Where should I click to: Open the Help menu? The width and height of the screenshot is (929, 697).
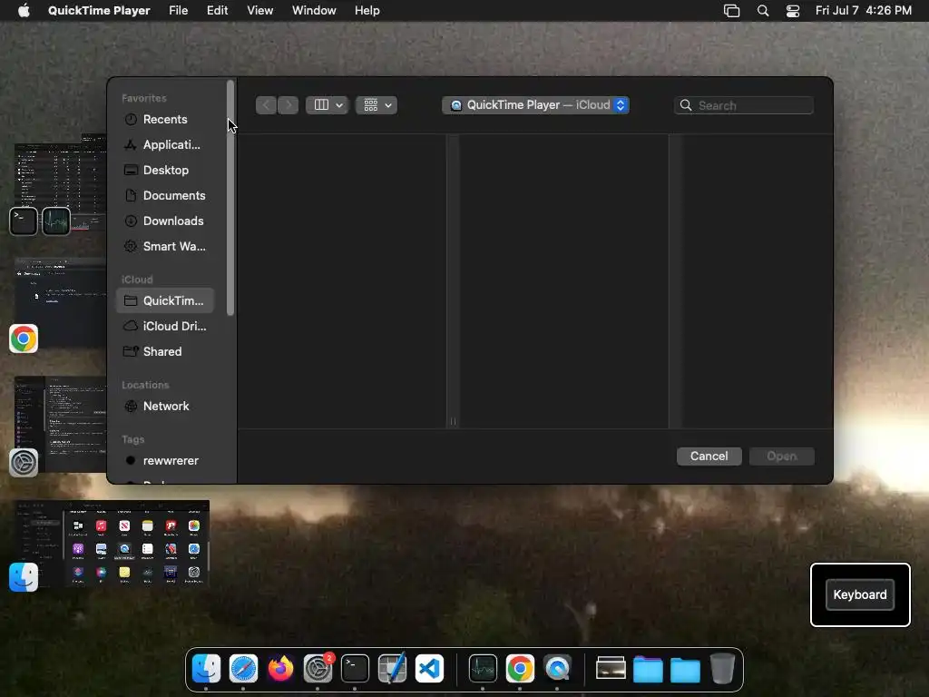click(367, 11)
